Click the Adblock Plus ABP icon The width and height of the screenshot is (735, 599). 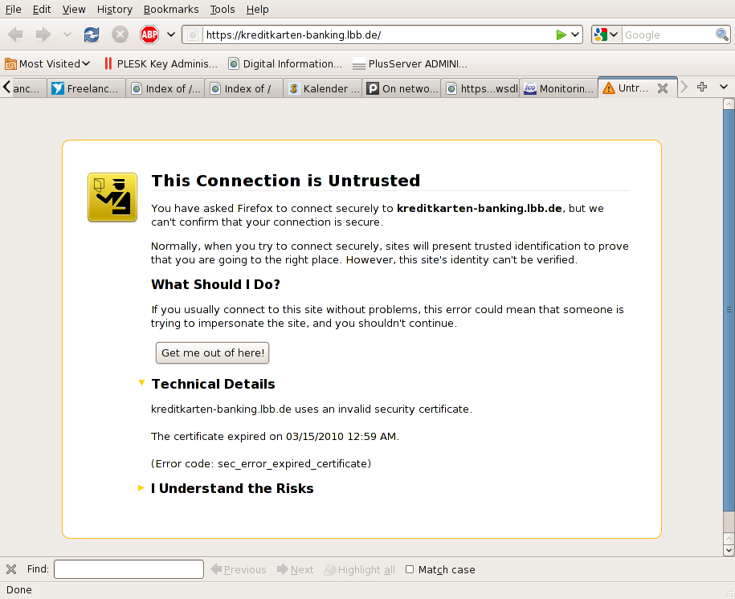[149, 35]
